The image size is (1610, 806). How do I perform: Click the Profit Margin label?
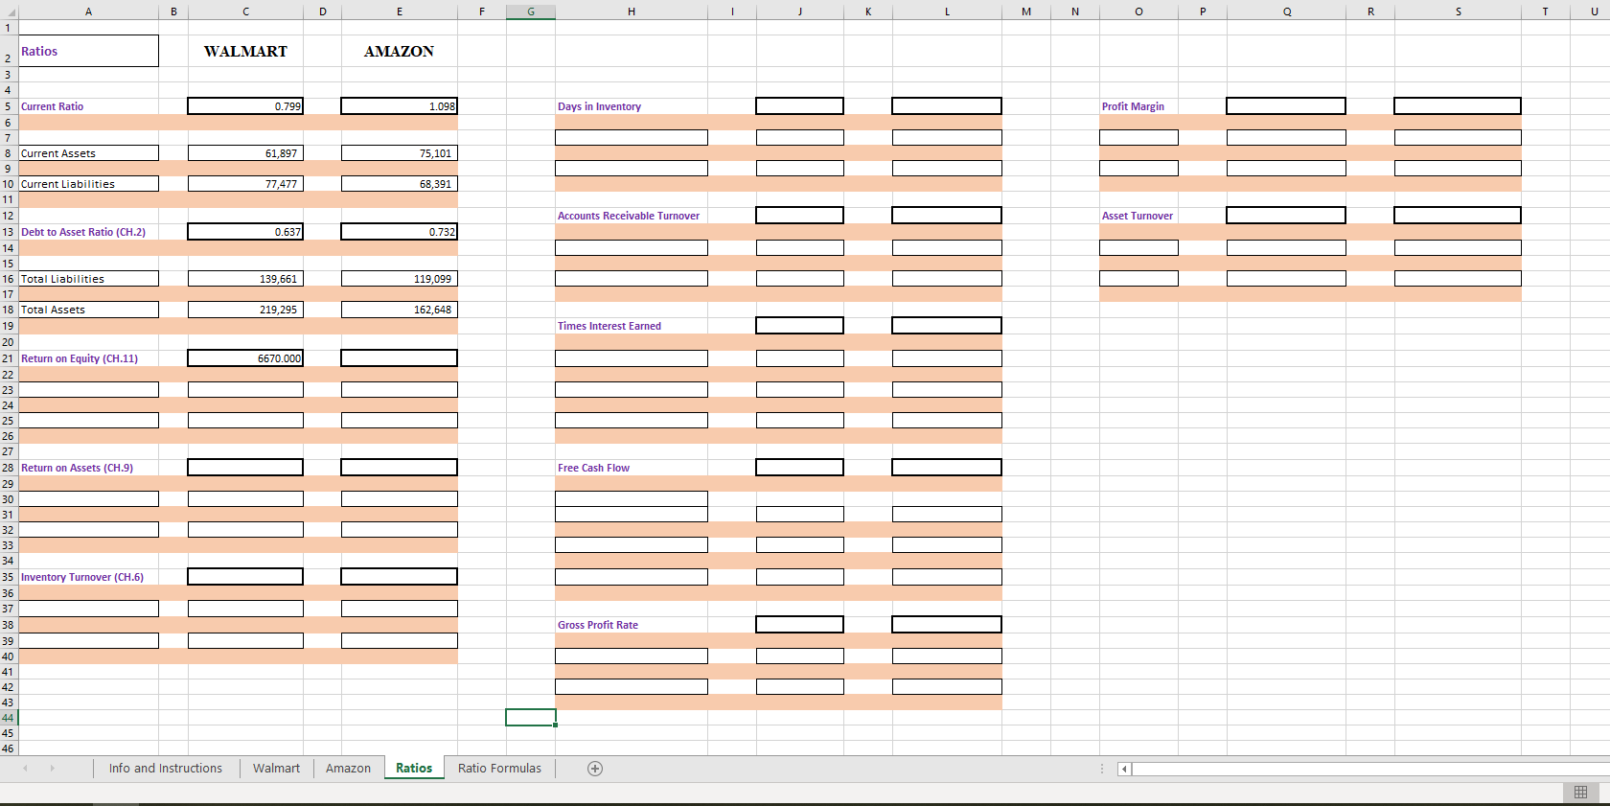click(x=1133, y=106)
